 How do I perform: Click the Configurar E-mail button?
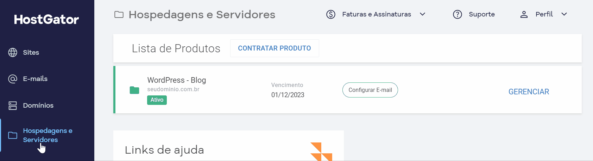[370, 90]
